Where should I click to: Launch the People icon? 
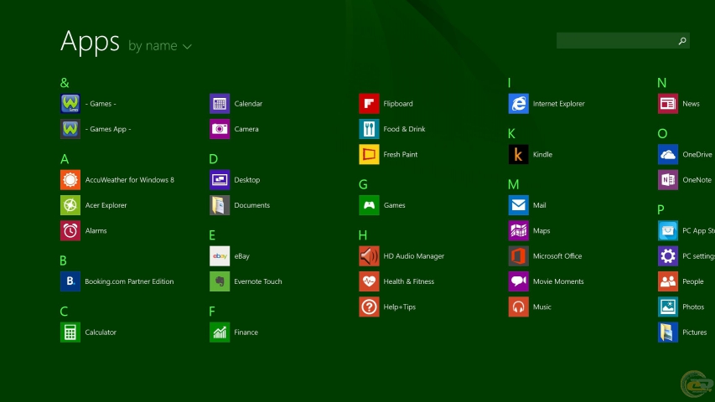tap(668, 281)
